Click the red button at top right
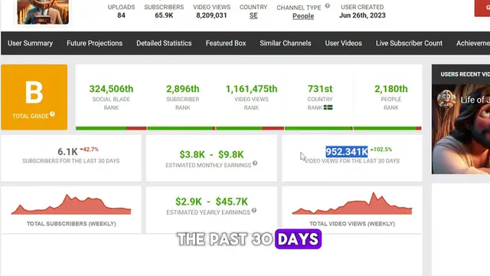This screenshot has height=276, width=490. click(482, 8)
